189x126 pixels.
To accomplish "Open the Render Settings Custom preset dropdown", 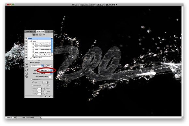I will coord(37,66).
